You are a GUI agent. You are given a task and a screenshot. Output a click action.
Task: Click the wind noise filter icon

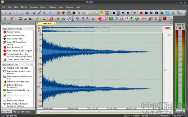pyautogui.click(x=69, y=19)
